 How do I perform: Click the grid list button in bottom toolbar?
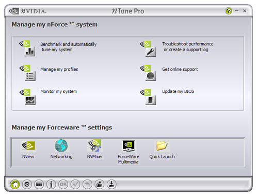[39, 185]
